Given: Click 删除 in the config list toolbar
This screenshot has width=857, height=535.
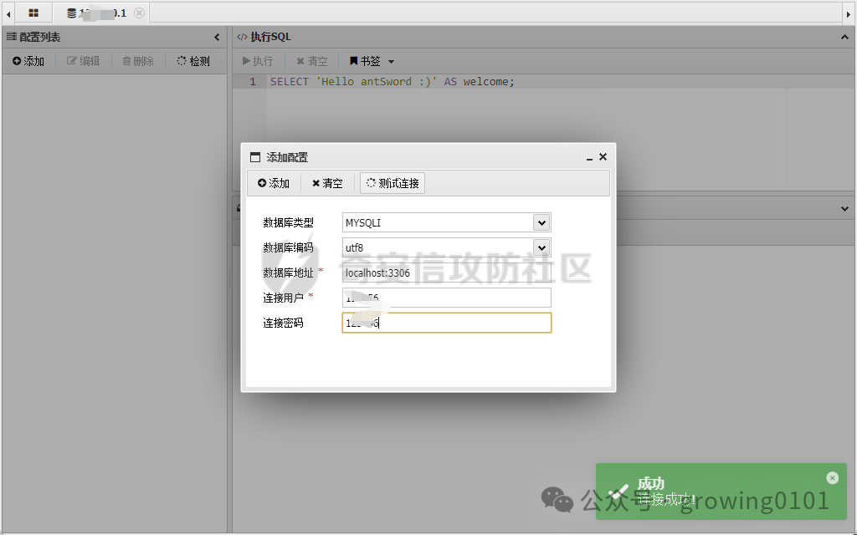Looking at the screenshot, I should click(x=138, y=61).
